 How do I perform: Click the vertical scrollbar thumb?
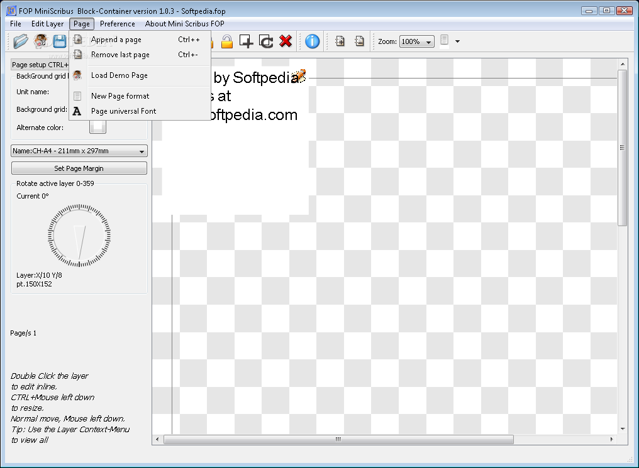click(x=622, y=148)
